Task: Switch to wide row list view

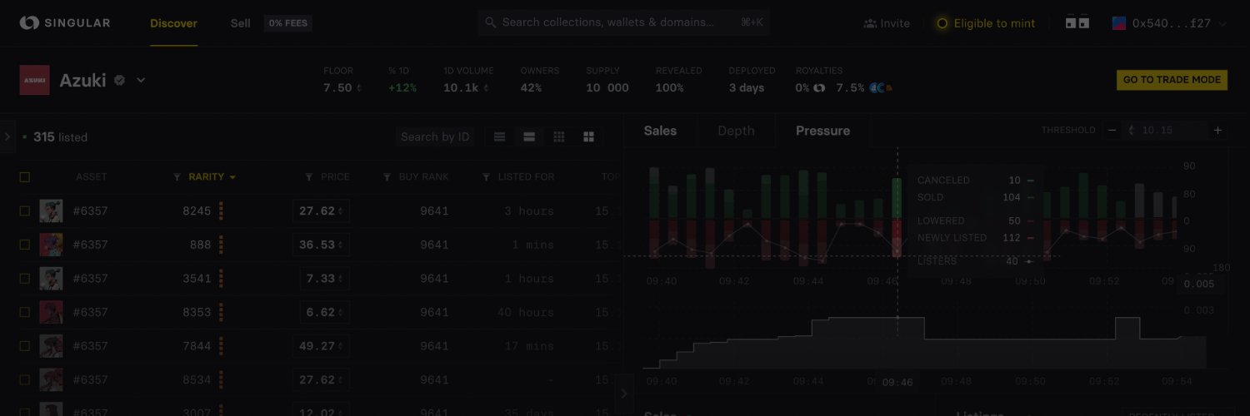Action: [529, 136]
